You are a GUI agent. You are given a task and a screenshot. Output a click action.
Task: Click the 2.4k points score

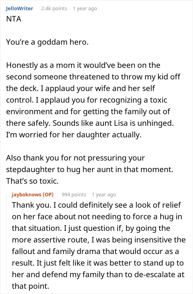pos(54,9)
